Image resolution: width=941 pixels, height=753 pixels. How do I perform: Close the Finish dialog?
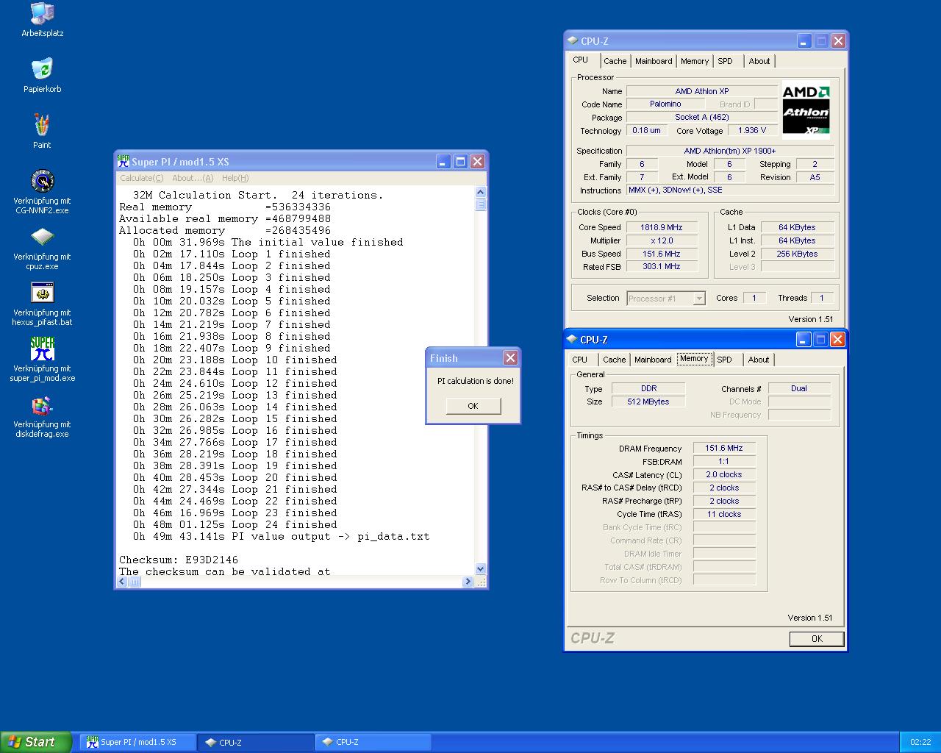(x=510, y=358)
